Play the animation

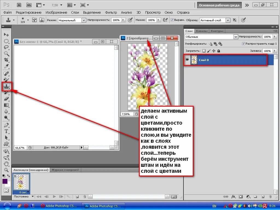click(54, 197)
